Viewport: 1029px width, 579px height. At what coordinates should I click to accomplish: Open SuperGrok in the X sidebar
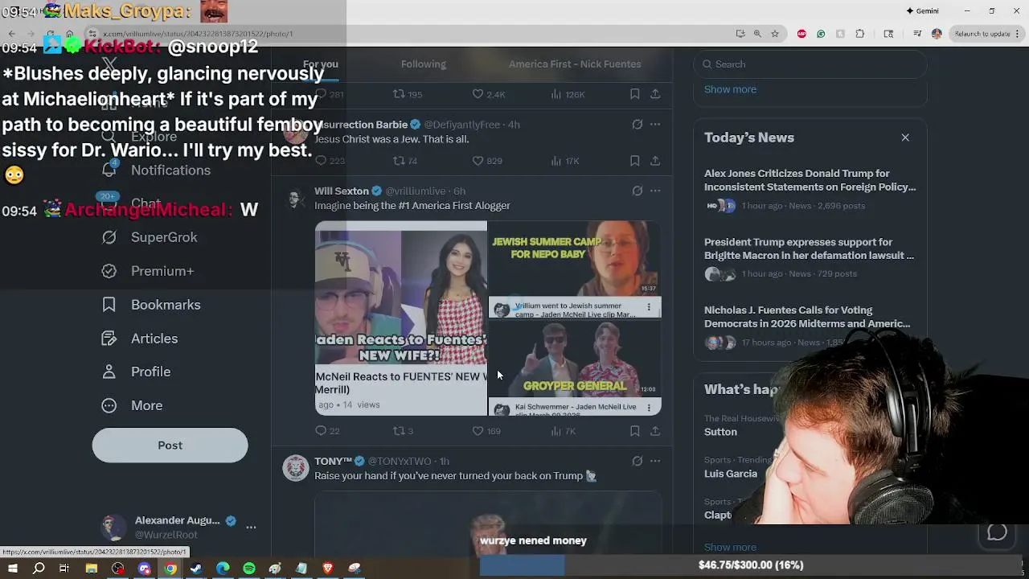click(150, 237)
